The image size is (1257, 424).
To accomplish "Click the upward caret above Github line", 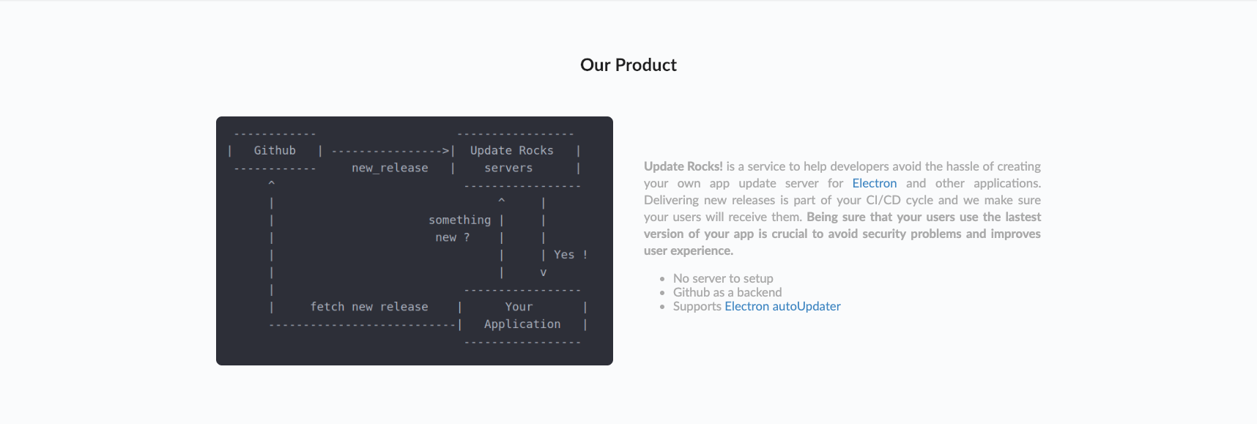I will click(x=271, y=183).
